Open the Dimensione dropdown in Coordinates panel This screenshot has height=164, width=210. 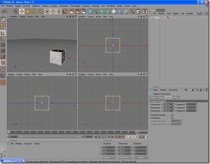click(125, 158)
